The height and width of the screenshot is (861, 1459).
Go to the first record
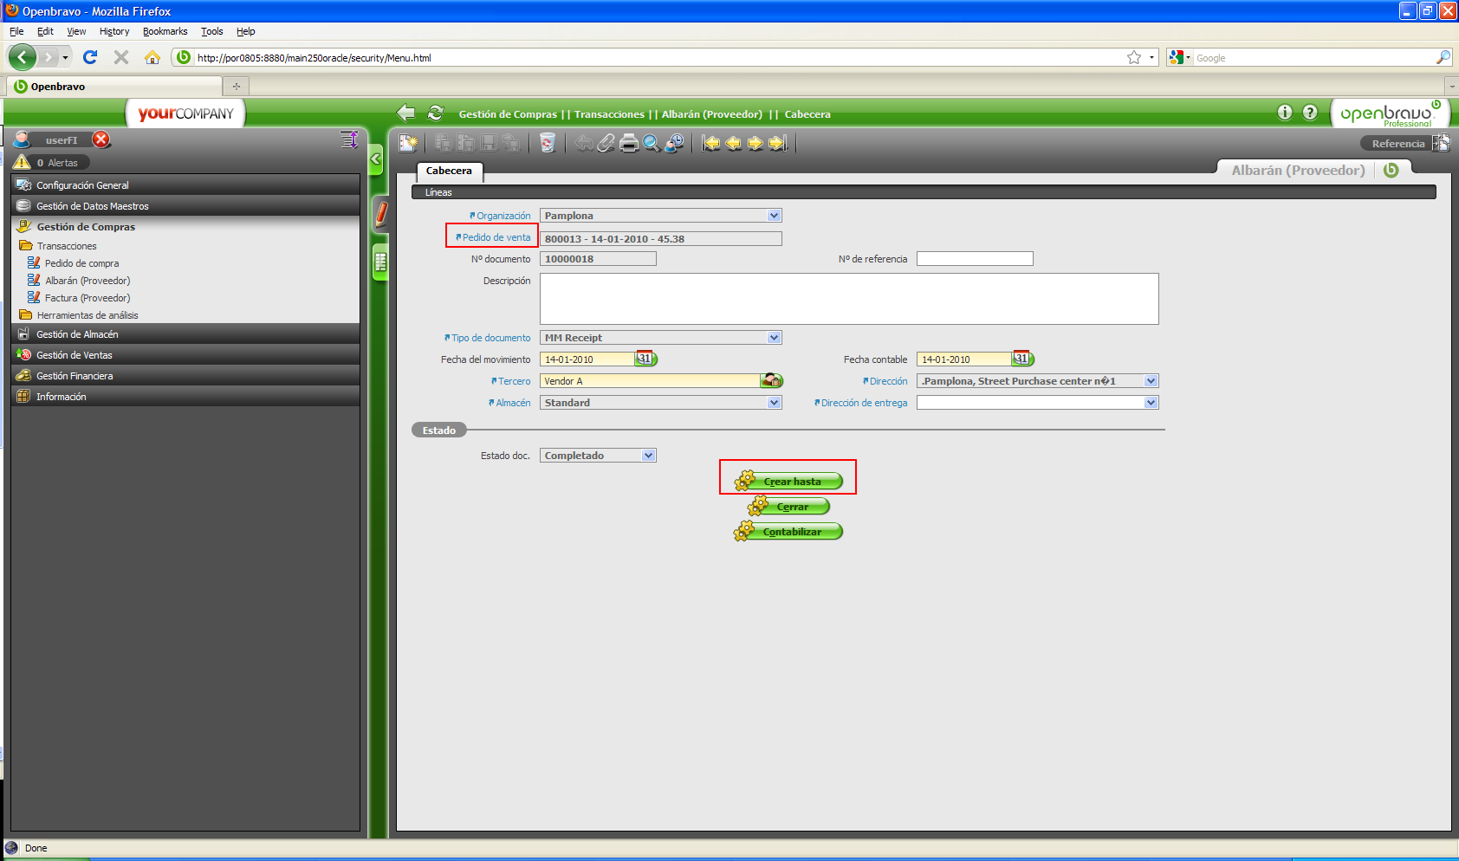pyautogui.click(x=711, y=143)
